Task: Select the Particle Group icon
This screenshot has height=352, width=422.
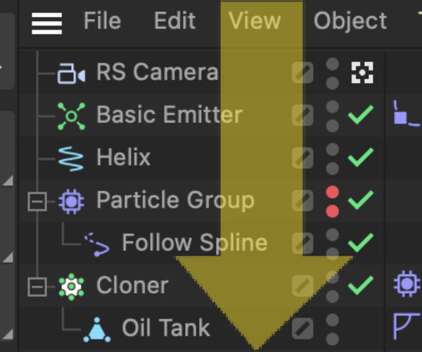Action: pos(71,201)
